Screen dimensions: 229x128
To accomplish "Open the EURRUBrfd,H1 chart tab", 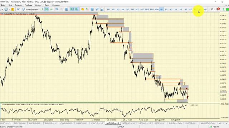I will pos(51,123).
